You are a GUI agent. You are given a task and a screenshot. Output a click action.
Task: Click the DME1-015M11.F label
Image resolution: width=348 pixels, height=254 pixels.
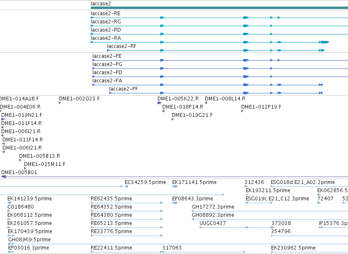(45, 164)
